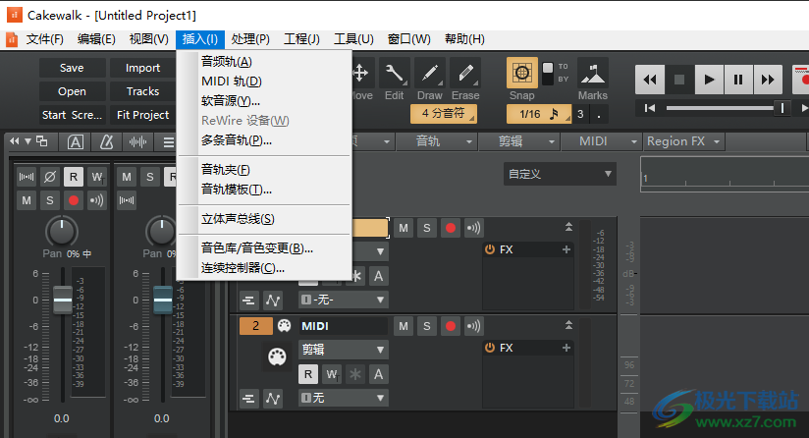Choose MIDI 轨(D) from the insert menu
The height and width of the screenshot is (438, 809).
tap(264, 82)
